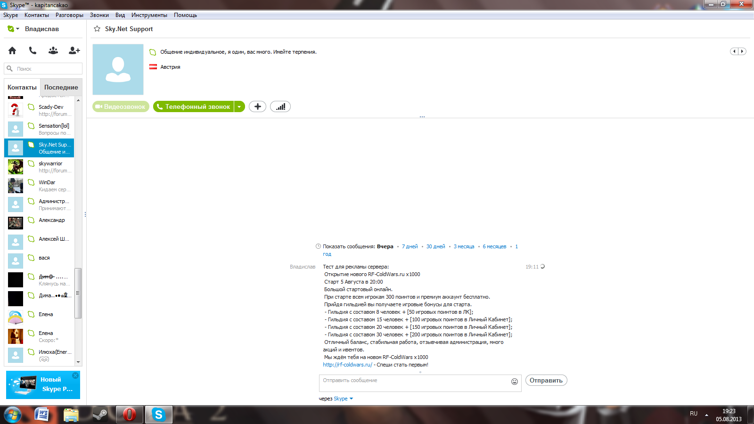Open the Помощь menu
The width and height of the screenshot is (754, 424).
coord(185,15)
